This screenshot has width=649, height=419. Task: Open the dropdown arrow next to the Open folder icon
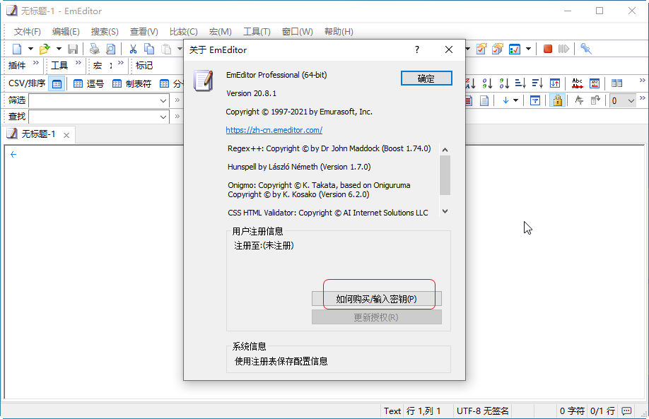pos(59,49)
